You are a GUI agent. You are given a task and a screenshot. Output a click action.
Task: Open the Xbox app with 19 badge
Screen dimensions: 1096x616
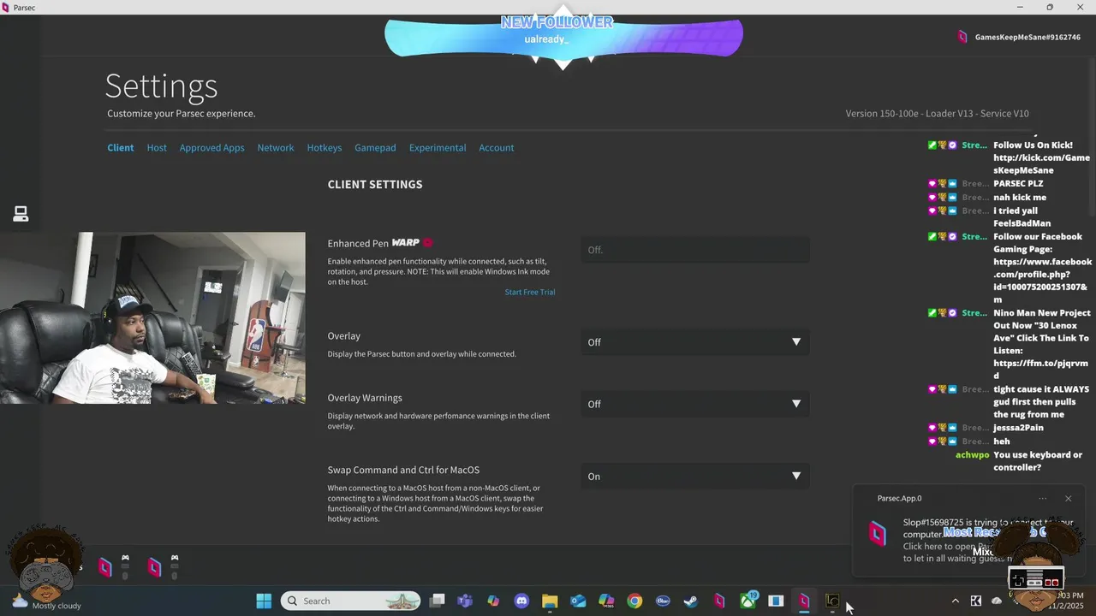point(748,600)
